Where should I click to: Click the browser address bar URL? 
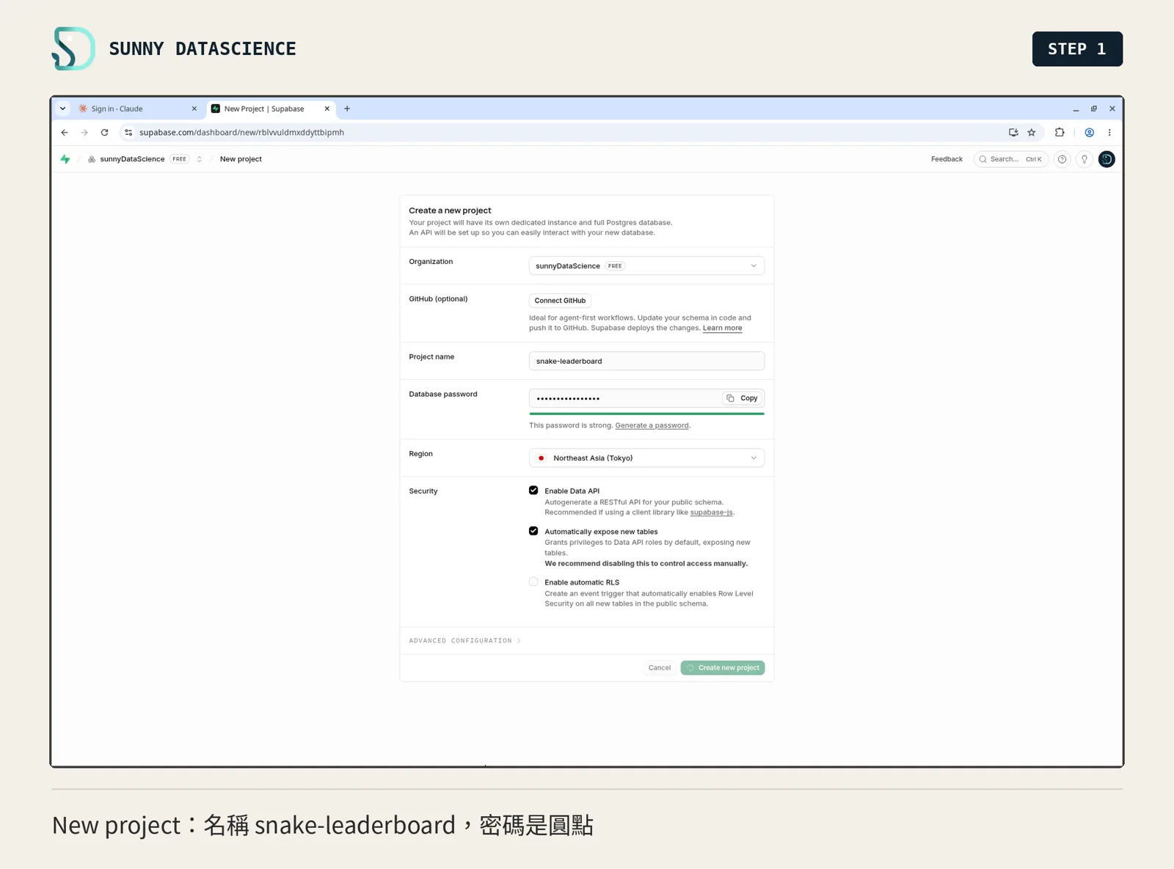(x=241, y=133)
